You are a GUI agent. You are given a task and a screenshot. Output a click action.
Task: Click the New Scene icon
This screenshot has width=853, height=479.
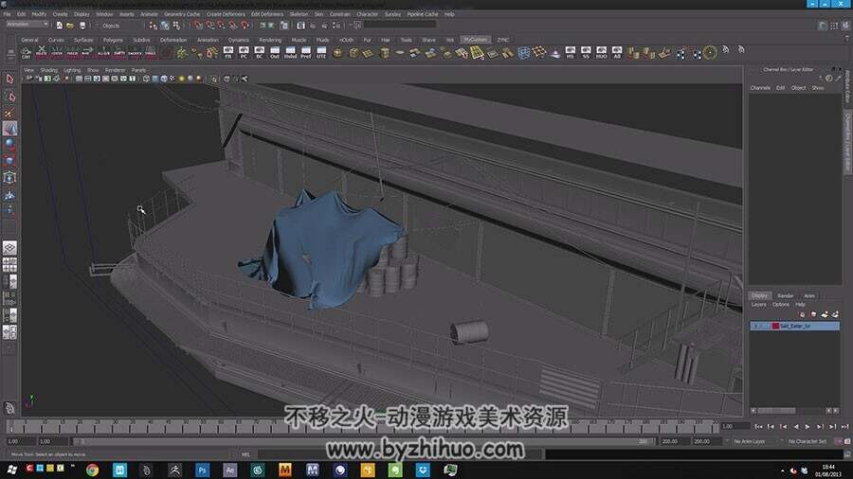click(60, 26)
